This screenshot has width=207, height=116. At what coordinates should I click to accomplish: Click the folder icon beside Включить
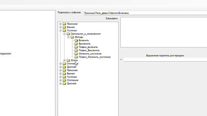[76, 40]
